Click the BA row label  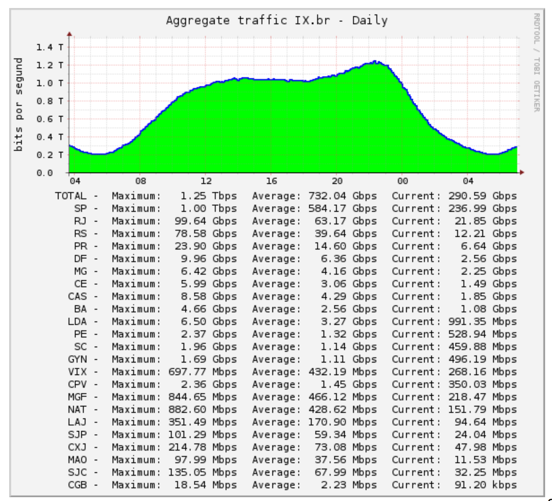point(80,309)
